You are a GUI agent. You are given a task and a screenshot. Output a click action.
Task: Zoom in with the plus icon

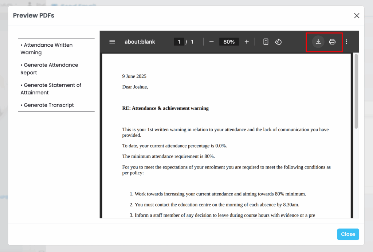[x=247, y=42]
